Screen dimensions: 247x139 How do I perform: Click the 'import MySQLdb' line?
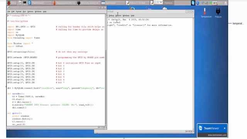[x=16, y=35]
